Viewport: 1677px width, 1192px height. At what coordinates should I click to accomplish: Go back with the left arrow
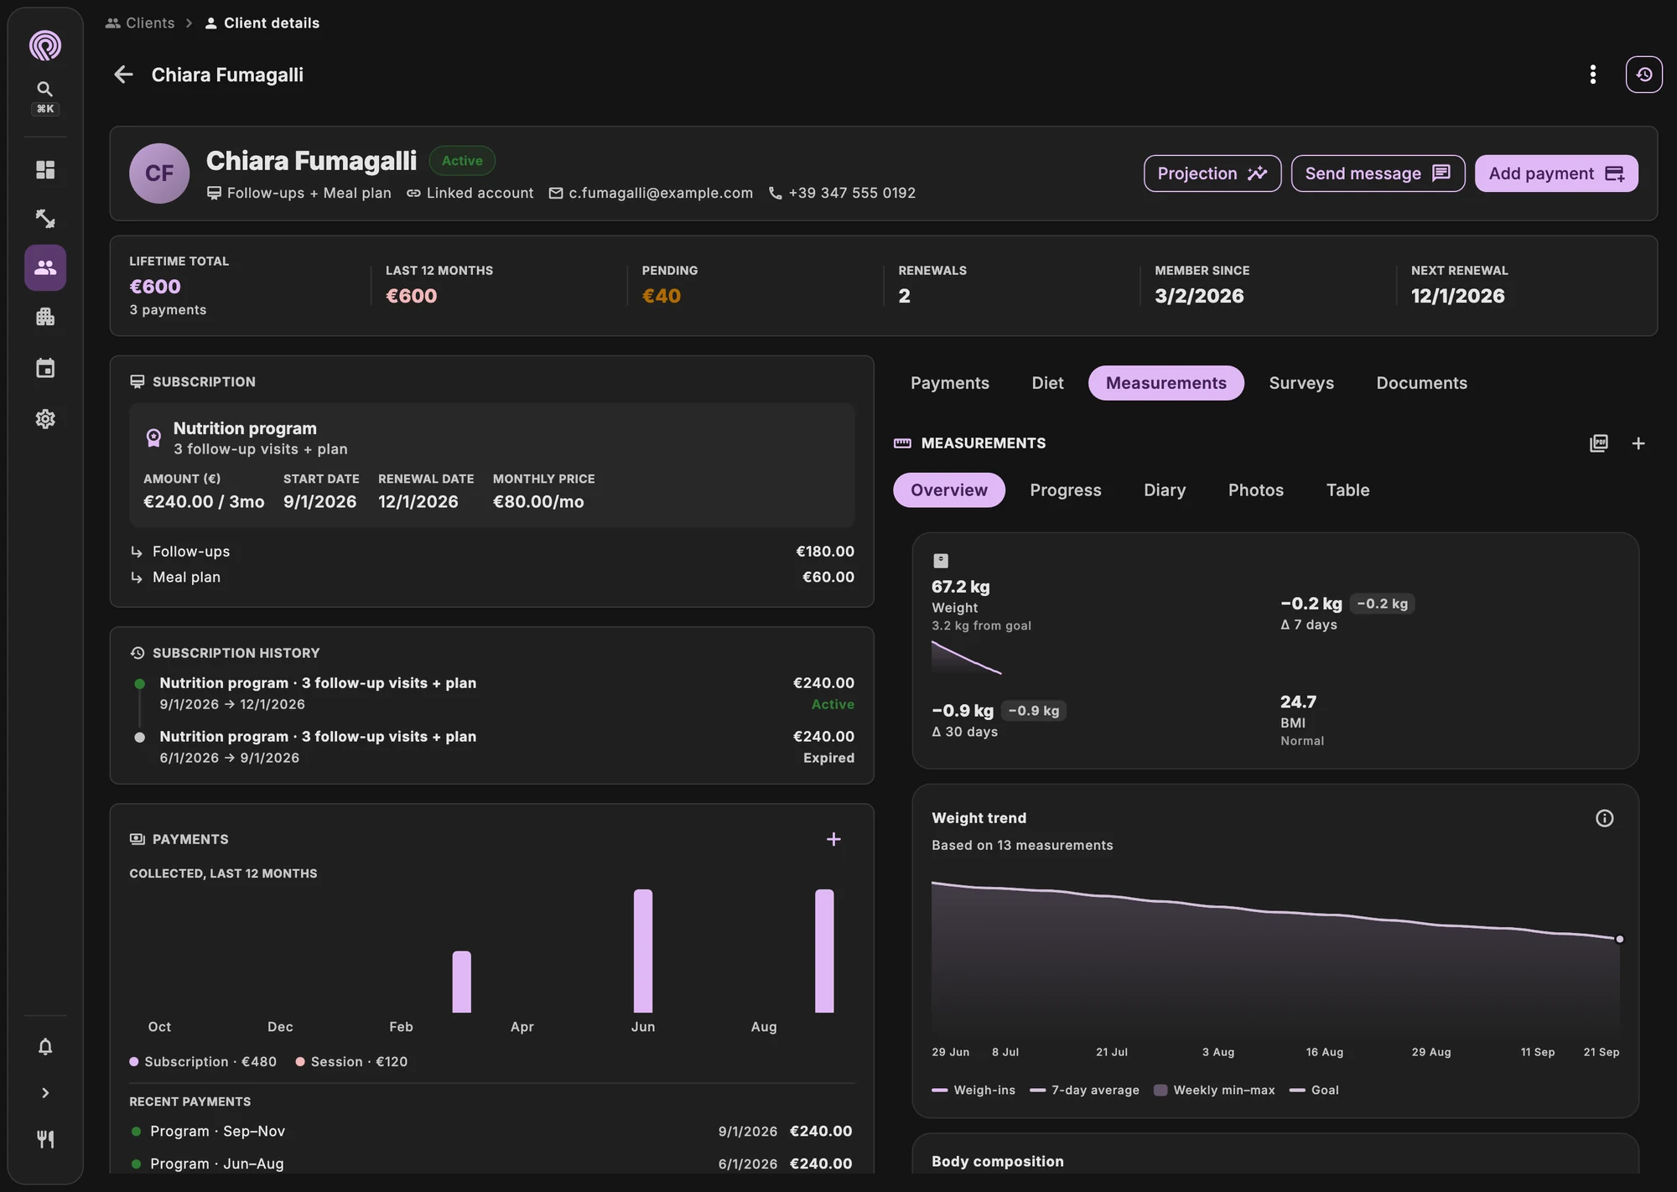(x=123, y=75)
